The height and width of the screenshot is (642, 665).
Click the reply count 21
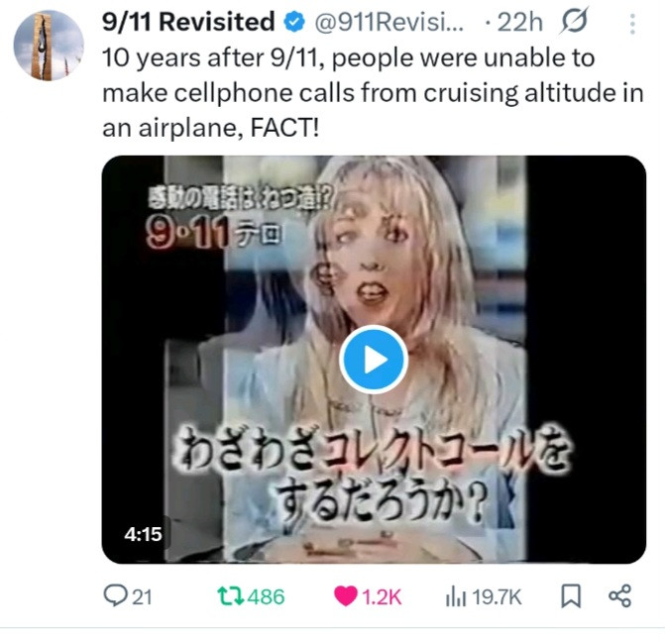142,597
